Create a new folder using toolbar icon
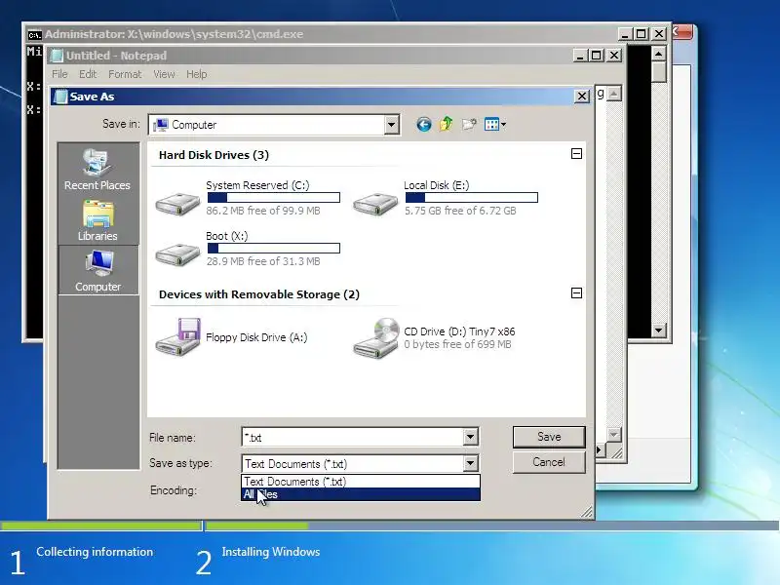 pos(469,124)
